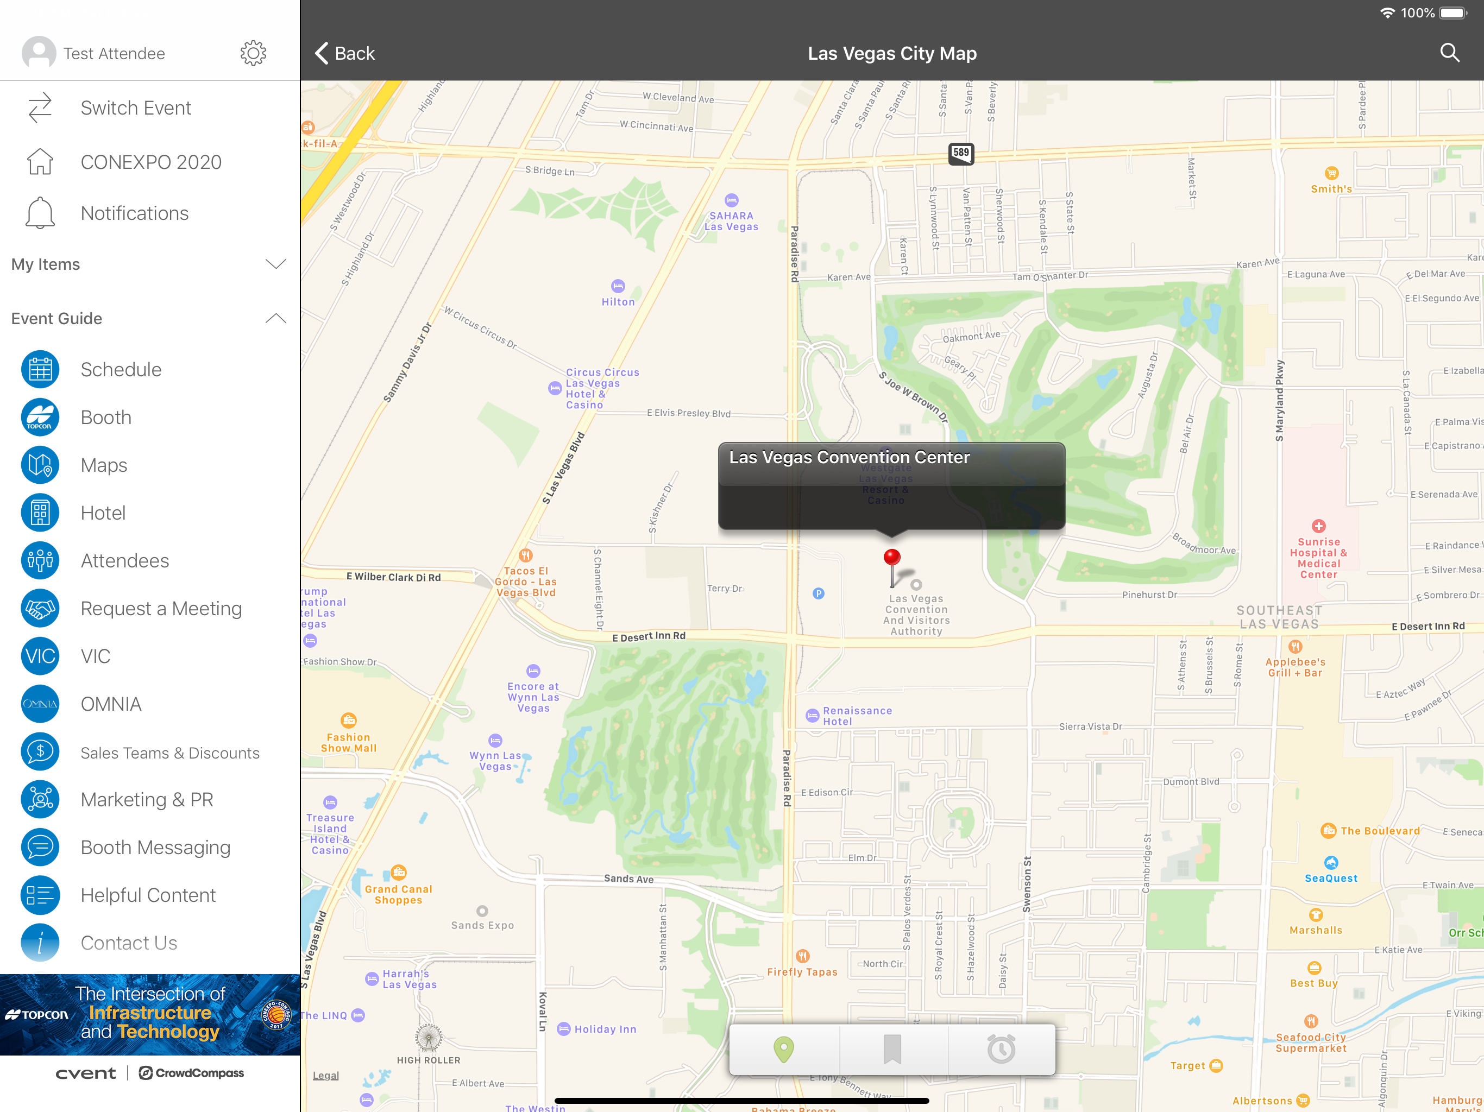Tap the Smith's store marker
Screen dimensions: 1484x1112
point(1331,173)
